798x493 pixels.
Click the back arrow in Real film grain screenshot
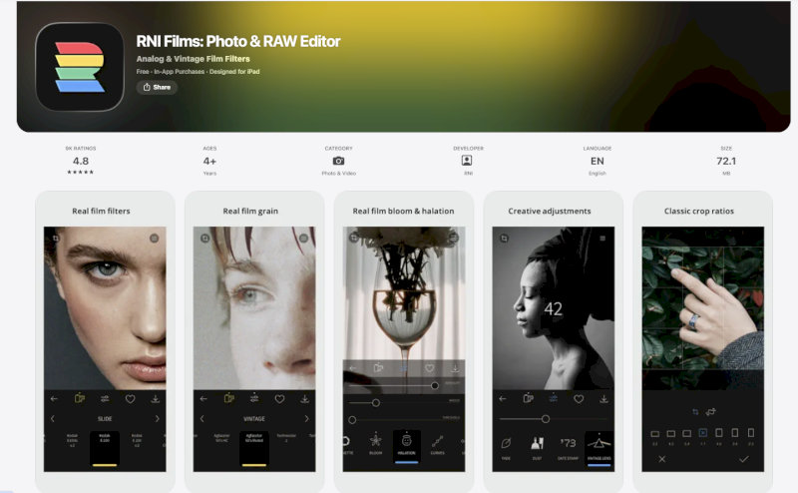(203, 399)
